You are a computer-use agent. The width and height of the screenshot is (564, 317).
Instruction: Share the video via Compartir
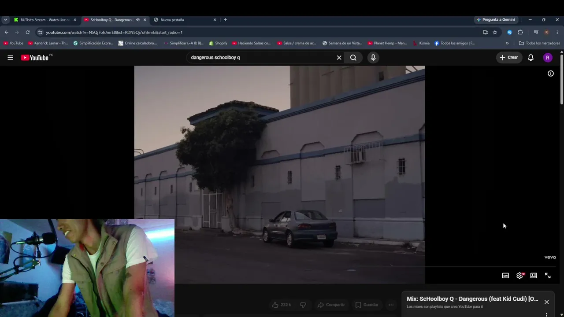pyautogui.click(x=331, y=305)
